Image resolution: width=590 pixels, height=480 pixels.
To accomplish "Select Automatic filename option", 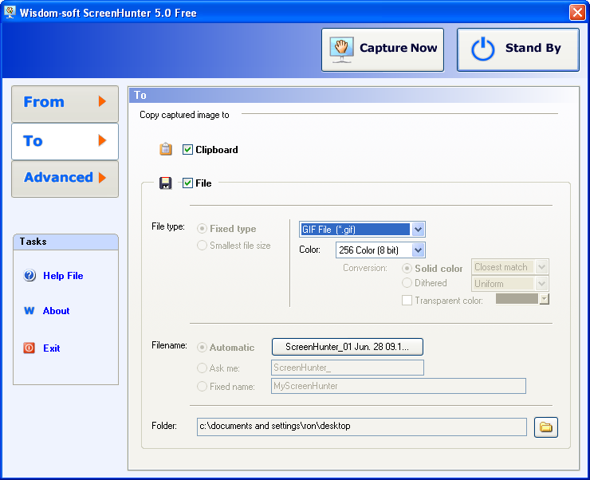I will click(x=202, y=347).
